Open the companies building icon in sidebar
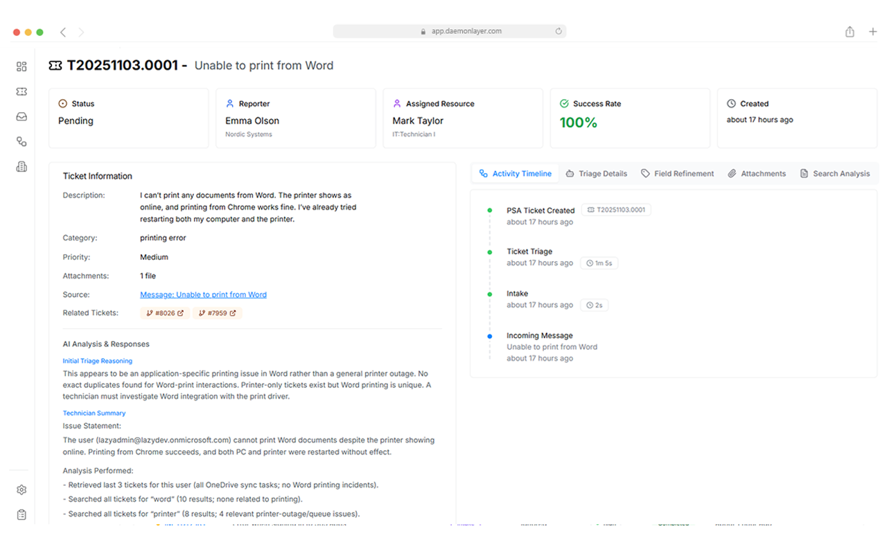The image size is (887, 554). pos(21,167)
